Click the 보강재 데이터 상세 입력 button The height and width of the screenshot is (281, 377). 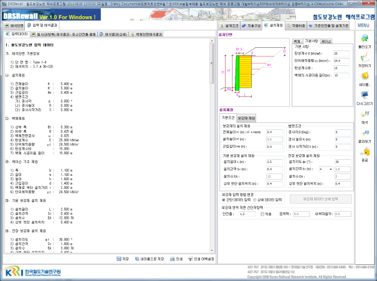pyautogui.click(x=321, y=199)
